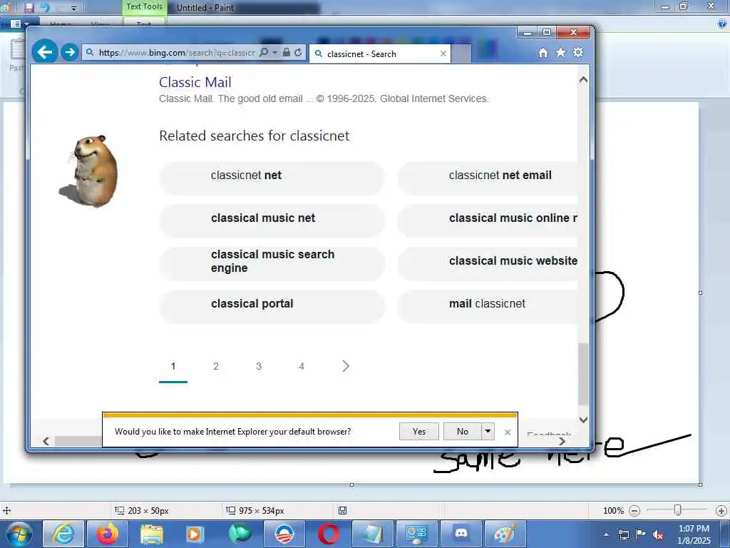Screen dimensions: 730x548
Task: Click Paint zoom in plus button
Action: pyautogui.click(x=721, y=511)
